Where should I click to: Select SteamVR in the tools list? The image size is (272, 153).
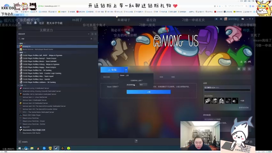[57, 127]
